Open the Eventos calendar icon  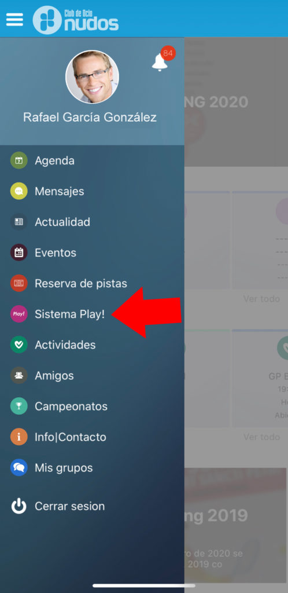click(x=19, y=252)
